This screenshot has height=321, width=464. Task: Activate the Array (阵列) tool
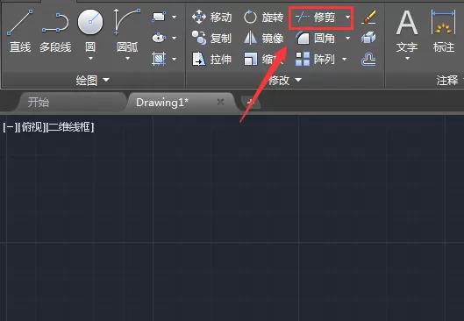(316, 59)
